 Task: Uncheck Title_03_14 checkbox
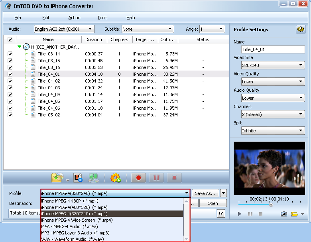(10, 54)
